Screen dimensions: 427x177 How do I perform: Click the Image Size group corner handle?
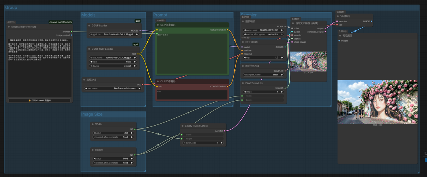pos(145,171)
